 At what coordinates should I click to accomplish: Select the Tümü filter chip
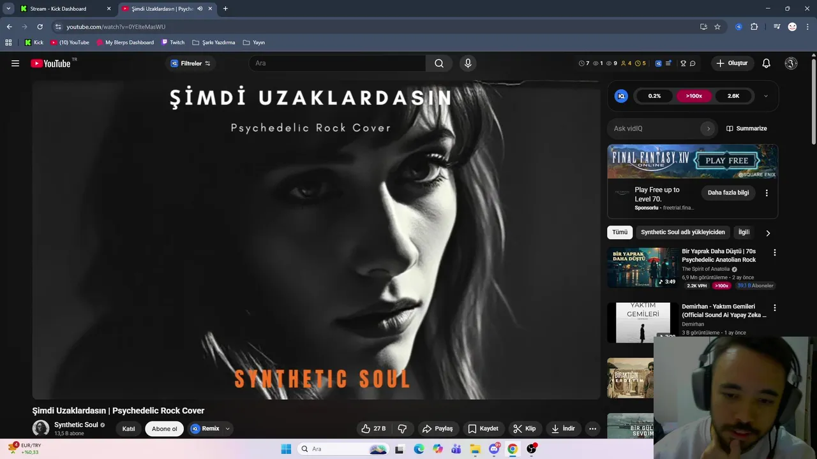pyautogui.click(x=620, y=232)
